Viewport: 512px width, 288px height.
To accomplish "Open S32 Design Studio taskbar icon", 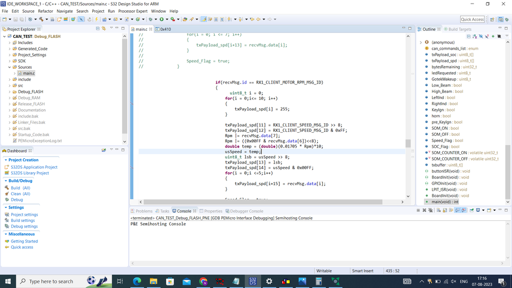I will (x=252, y=281).
